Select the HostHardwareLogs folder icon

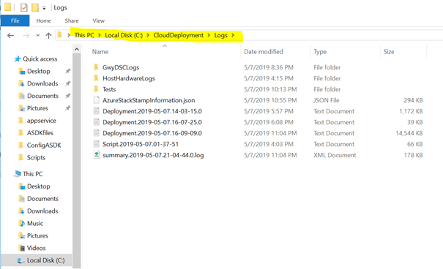point(97,78)
